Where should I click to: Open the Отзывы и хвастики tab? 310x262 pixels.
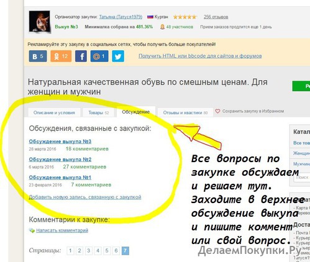click(185, 112)
